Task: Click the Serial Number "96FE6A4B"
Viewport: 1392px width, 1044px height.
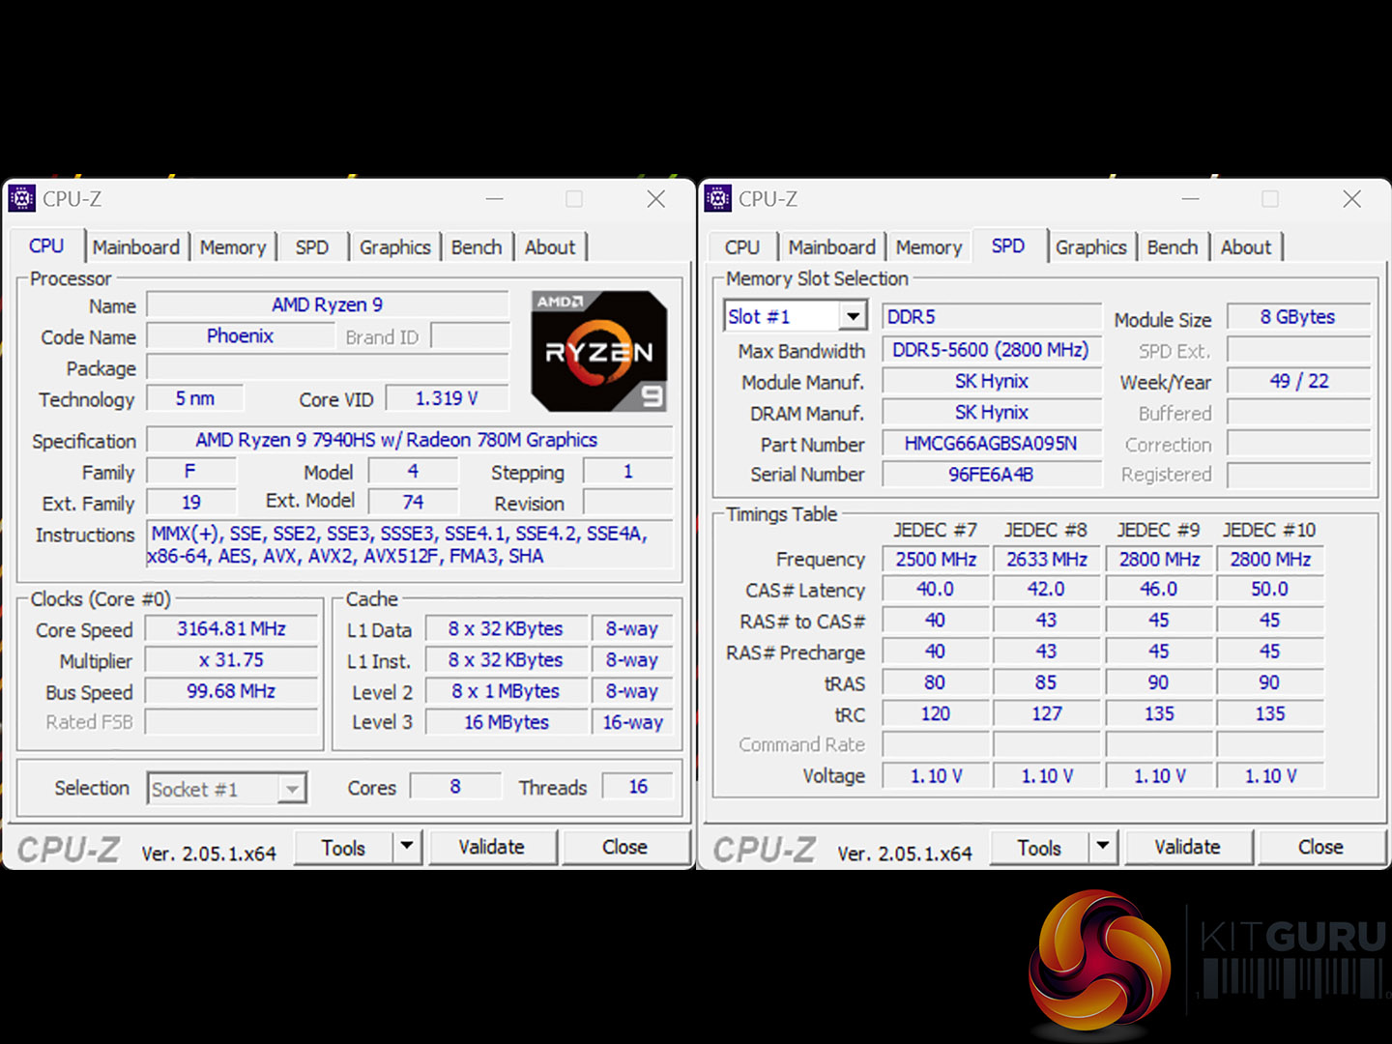Action: pyautogui.click(x=992, y=475)
